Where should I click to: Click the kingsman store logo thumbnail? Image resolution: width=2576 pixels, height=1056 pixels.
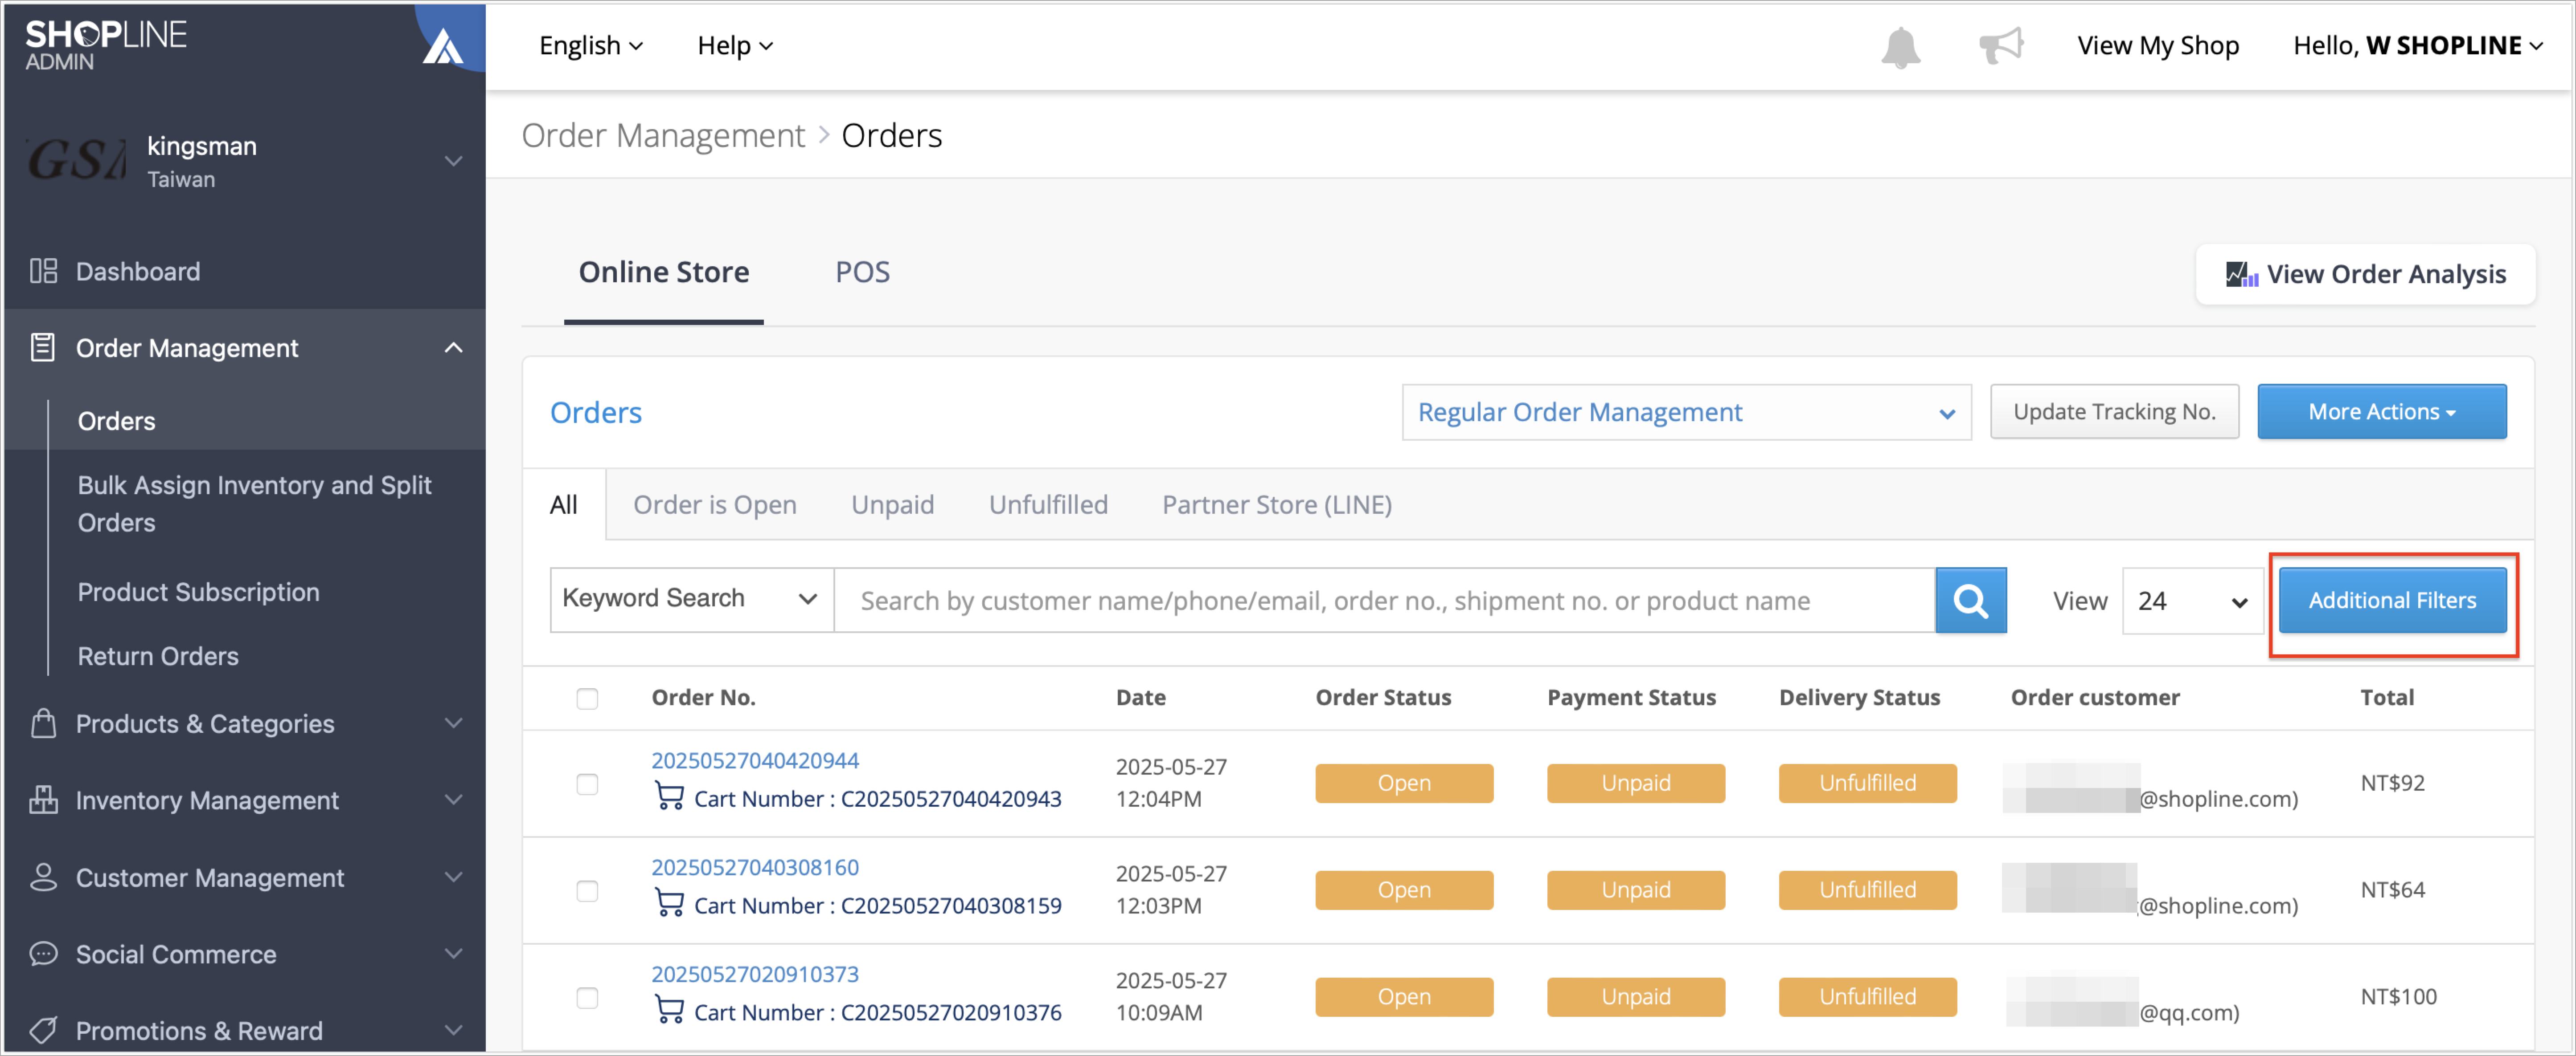pyautogui.click(x=77, y=161)
